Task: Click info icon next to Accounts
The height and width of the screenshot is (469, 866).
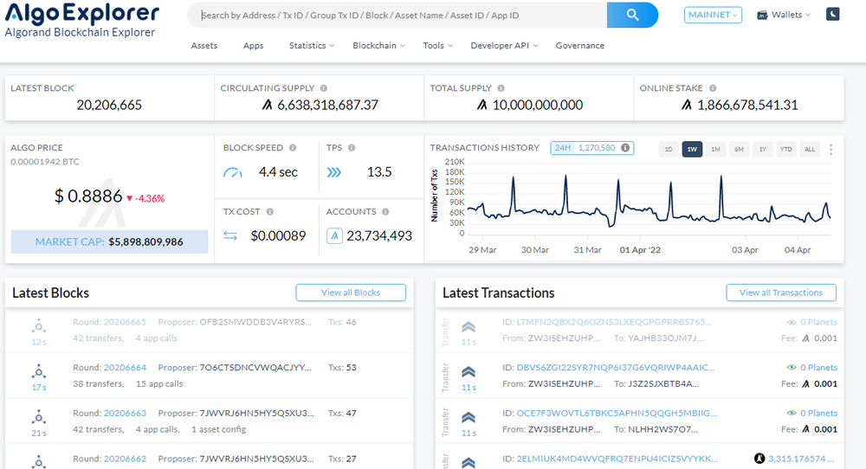Action: (385, 212)
